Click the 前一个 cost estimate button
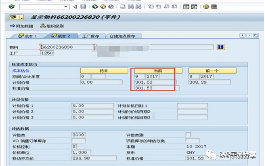This screenshot has width=265, height=166. 212,71
